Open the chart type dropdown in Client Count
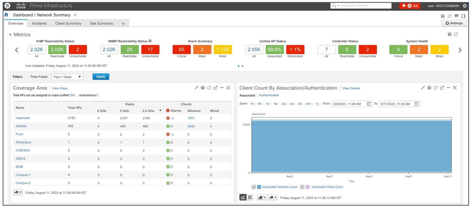Viewport: 472px width, 208px height. point(261,197)
